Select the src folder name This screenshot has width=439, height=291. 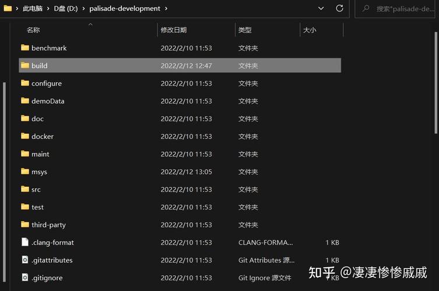(x=36, y=190)
